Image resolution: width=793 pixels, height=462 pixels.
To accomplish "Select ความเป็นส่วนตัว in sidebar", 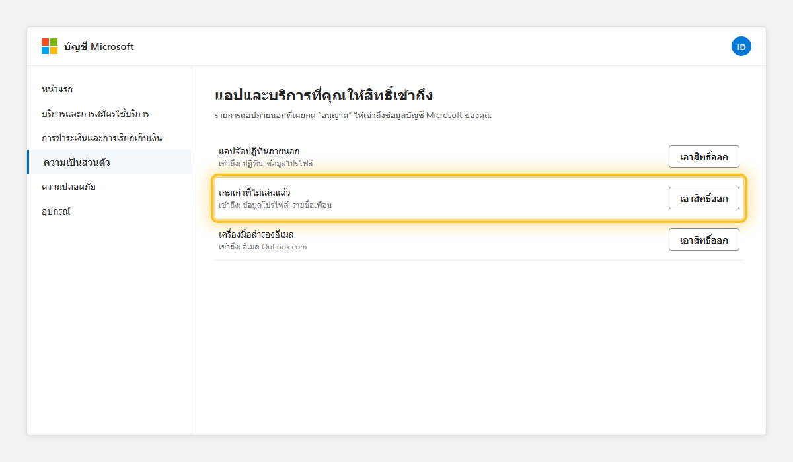I will [x=110, y=162].
